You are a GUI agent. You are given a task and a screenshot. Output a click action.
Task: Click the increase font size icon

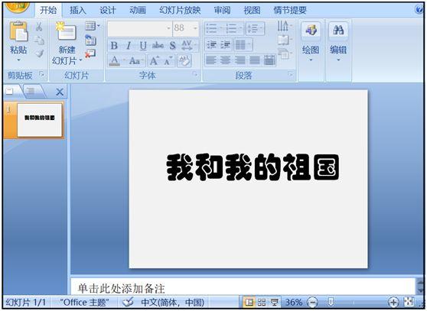click(154, 60)
